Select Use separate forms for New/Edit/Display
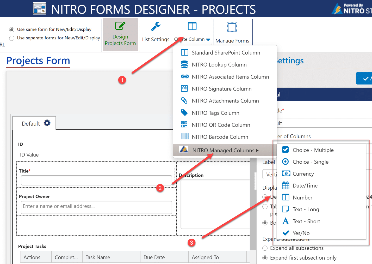The width and height of the screenshot is (372, 264). click(12, 38)
